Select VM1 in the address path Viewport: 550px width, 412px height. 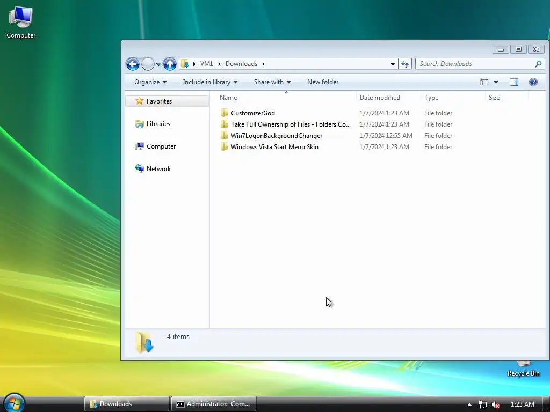[206, 64]
